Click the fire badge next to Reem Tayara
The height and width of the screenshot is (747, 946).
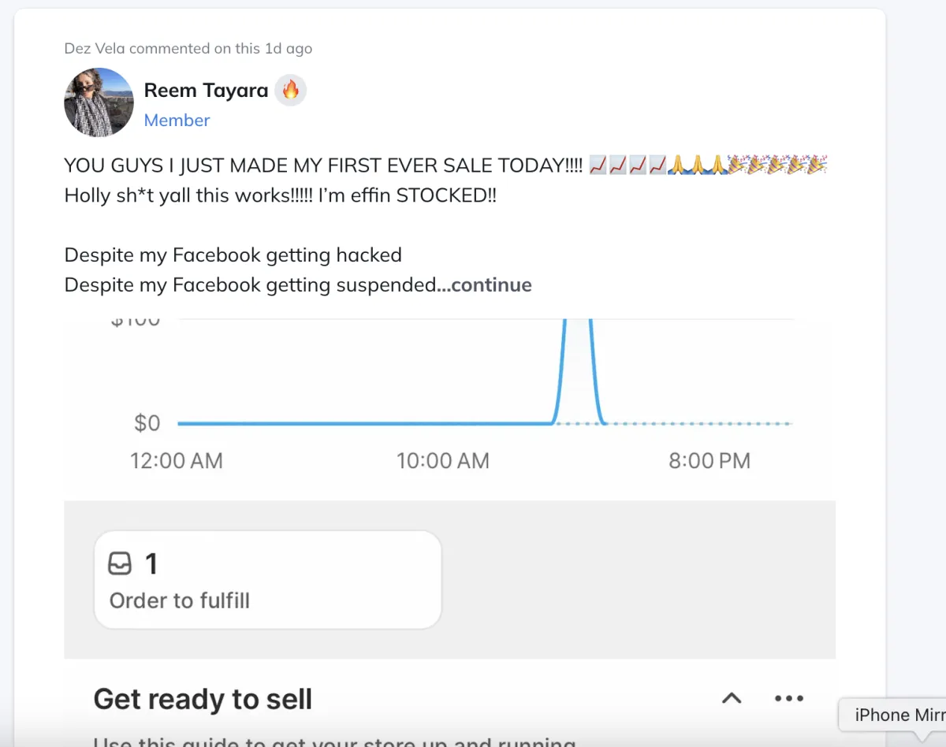(x=290, y=91)
